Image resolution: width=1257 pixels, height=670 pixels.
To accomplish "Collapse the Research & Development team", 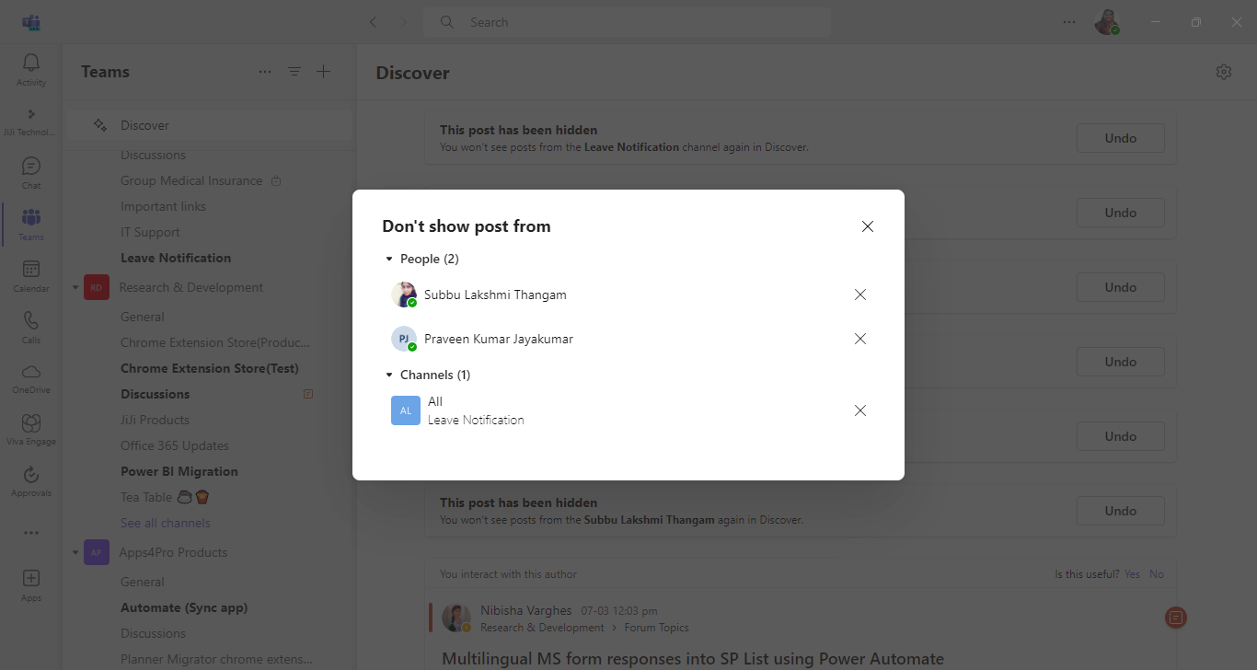I will [75, 288].
